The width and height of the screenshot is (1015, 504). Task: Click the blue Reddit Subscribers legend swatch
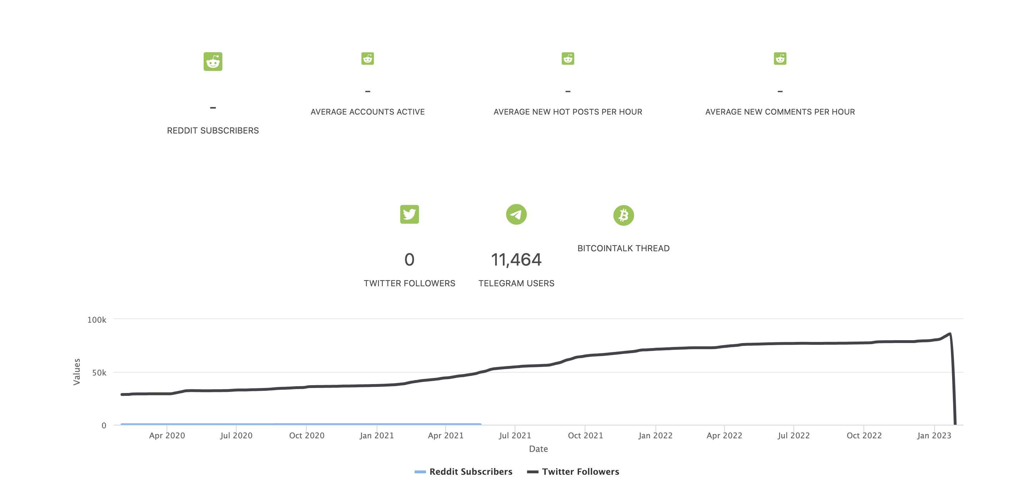(420, 472)
